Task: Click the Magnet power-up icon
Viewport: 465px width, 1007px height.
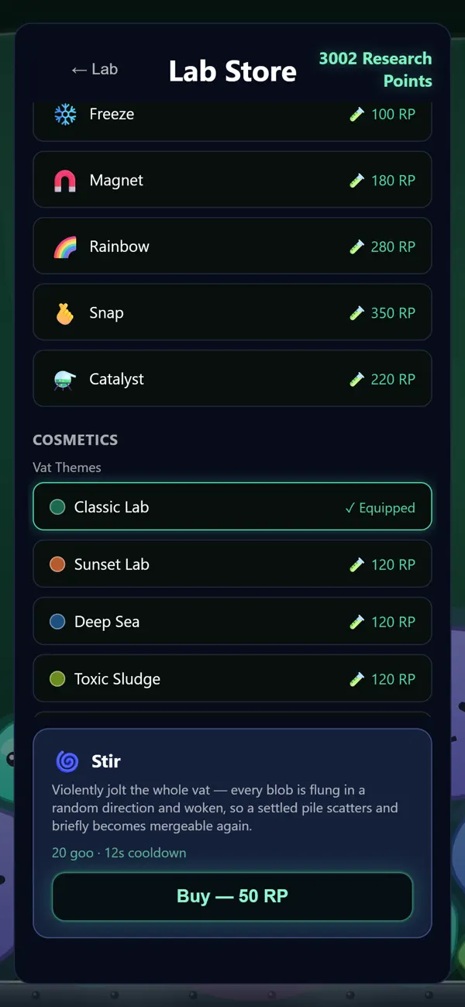Action: pos(65,181)
